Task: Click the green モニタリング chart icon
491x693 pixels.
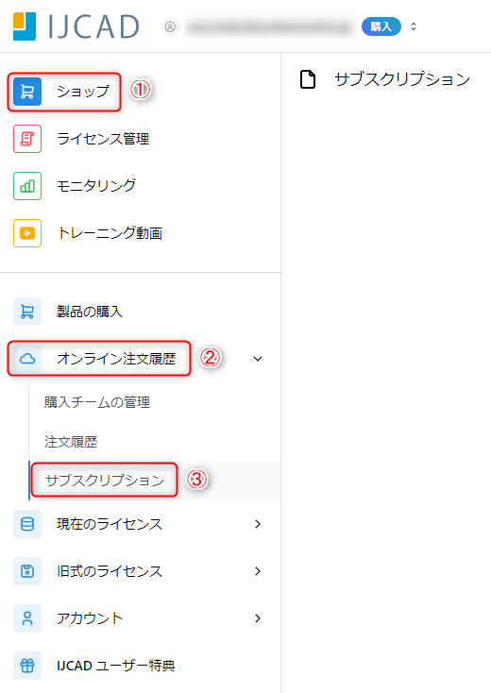Action: pos(27,186)
